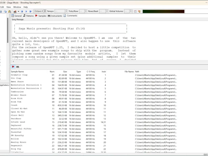
Task: Click the Octave 4 field
Action: tap(39, 11)
